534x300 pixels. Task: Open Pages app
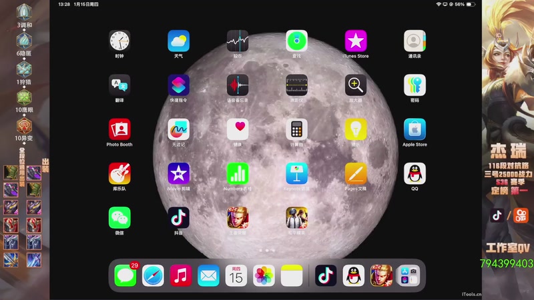click(356, 173)
